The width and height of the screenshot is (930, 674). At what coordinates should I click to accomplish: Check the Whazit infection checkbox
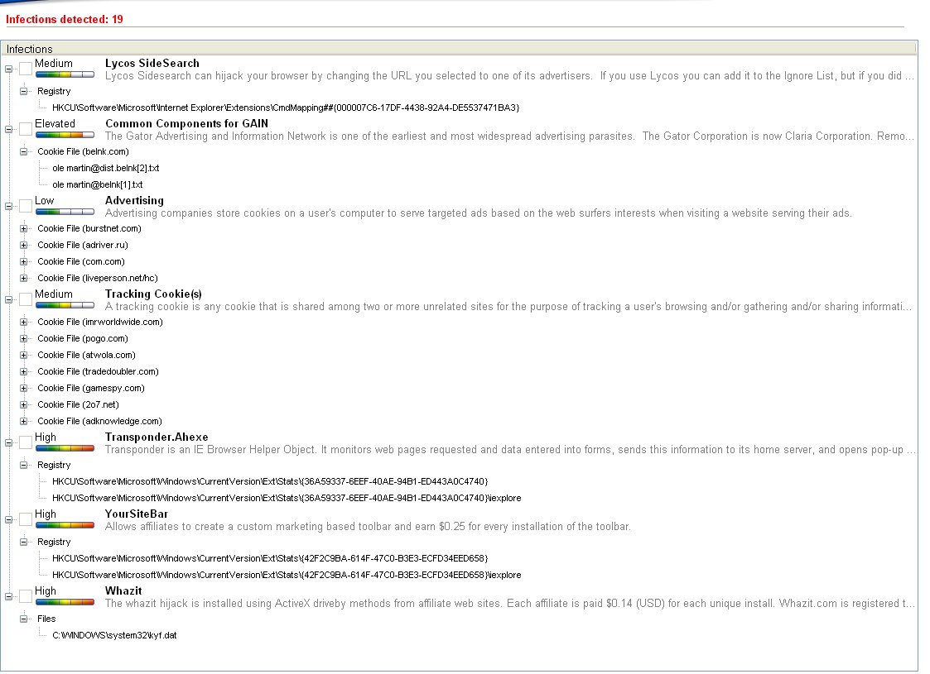click(26, 596)
